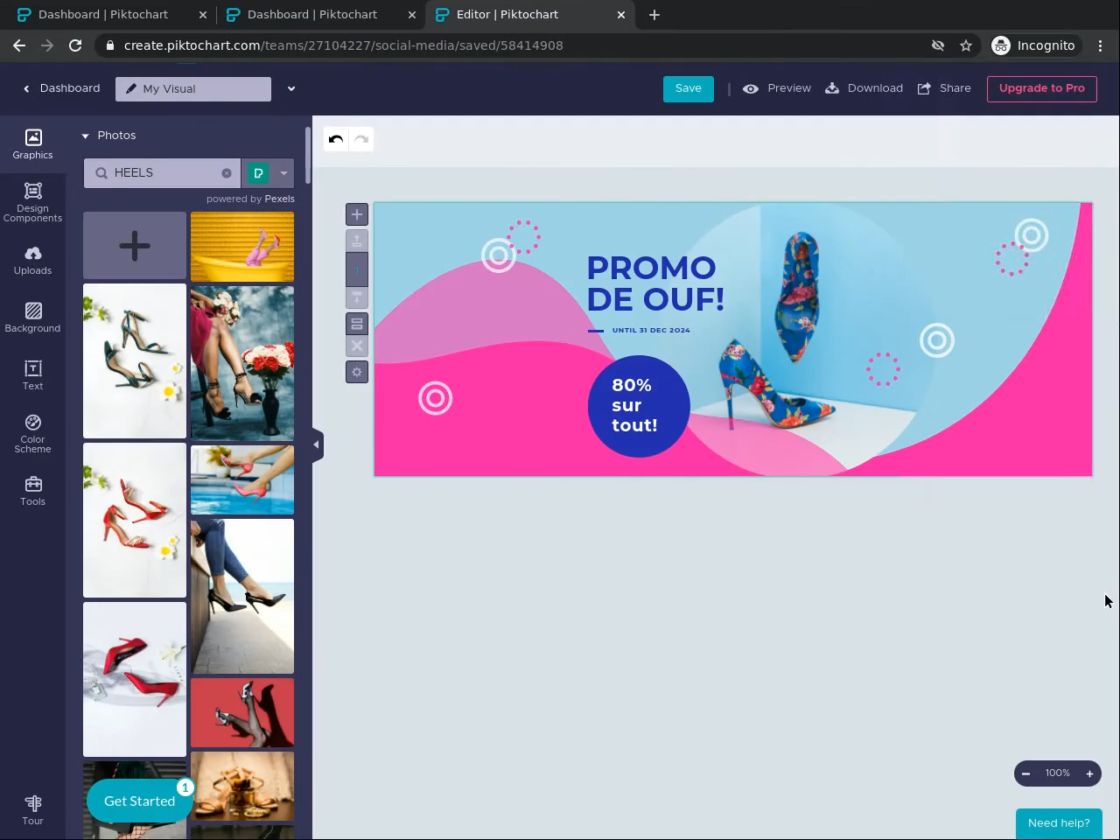1120x840 pixels.
Task: Move block up icon
Action: coord(357,241)
